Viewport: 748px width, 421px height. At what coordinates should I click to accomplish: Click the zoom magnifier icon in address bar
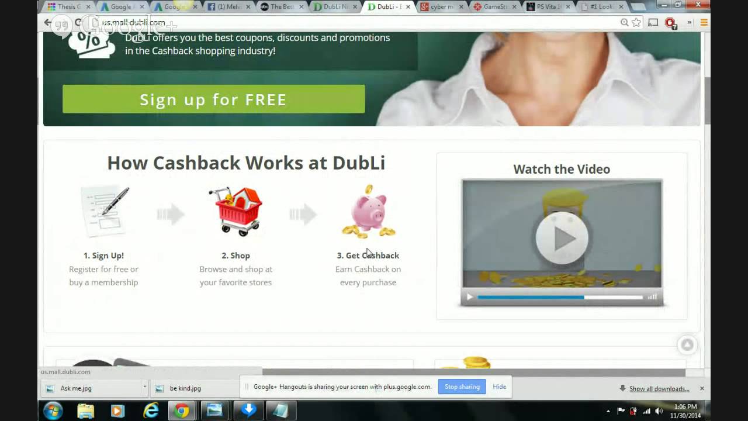624,23
